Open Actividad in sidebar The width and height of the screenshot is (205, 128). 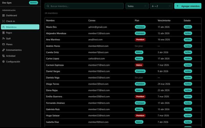(20, 56)
